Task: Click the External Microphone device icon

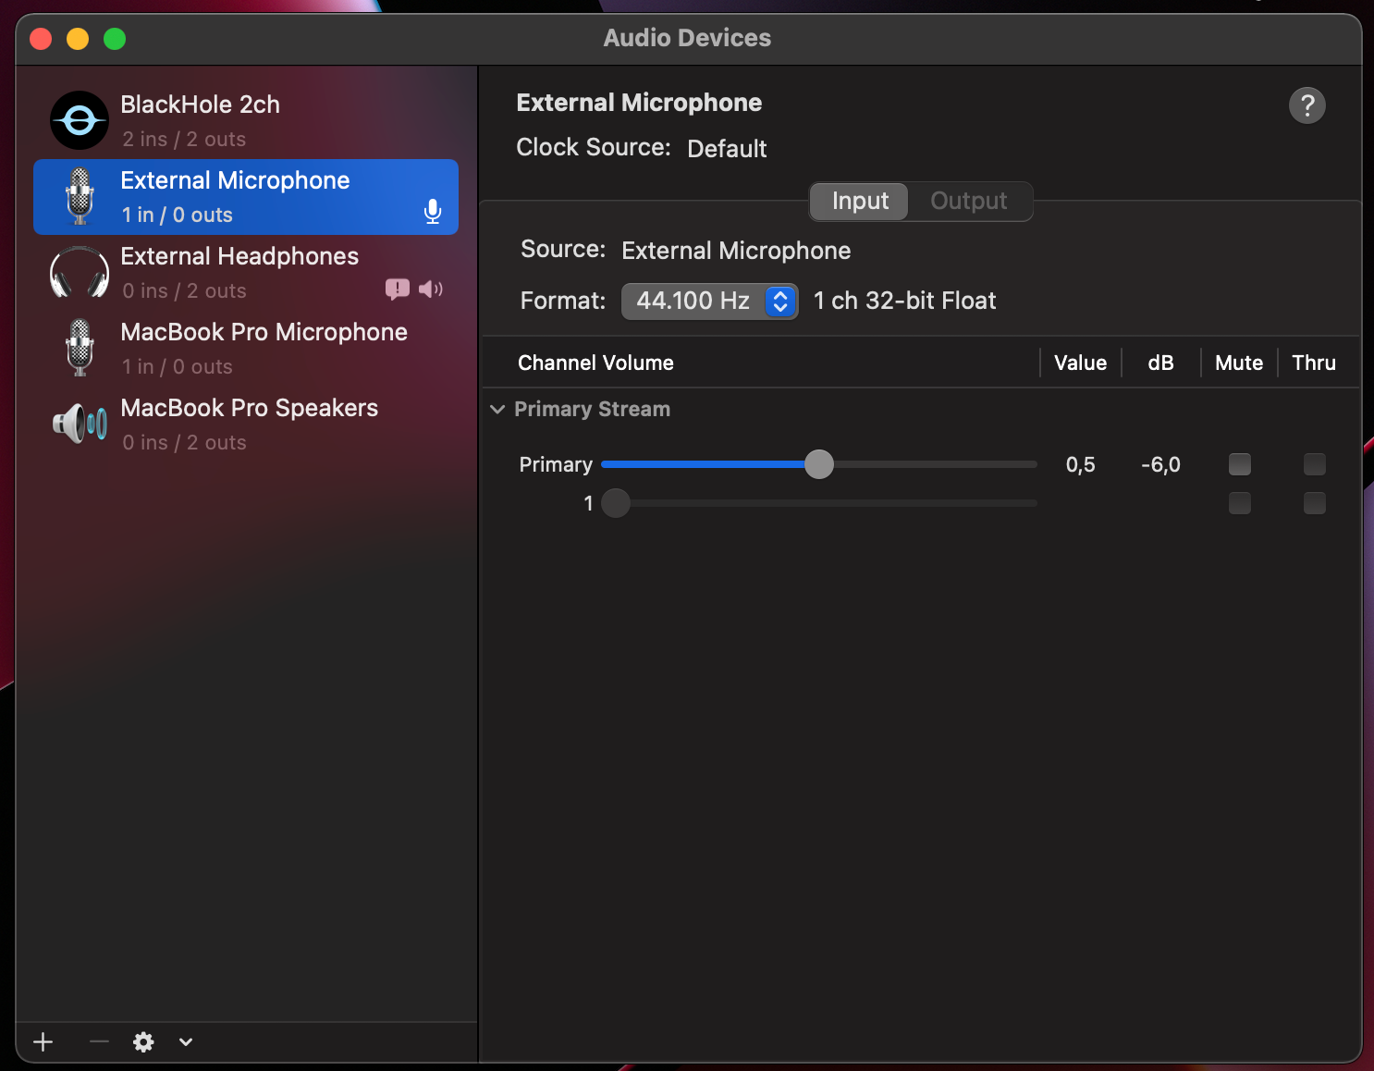Action: click(80, 196)
